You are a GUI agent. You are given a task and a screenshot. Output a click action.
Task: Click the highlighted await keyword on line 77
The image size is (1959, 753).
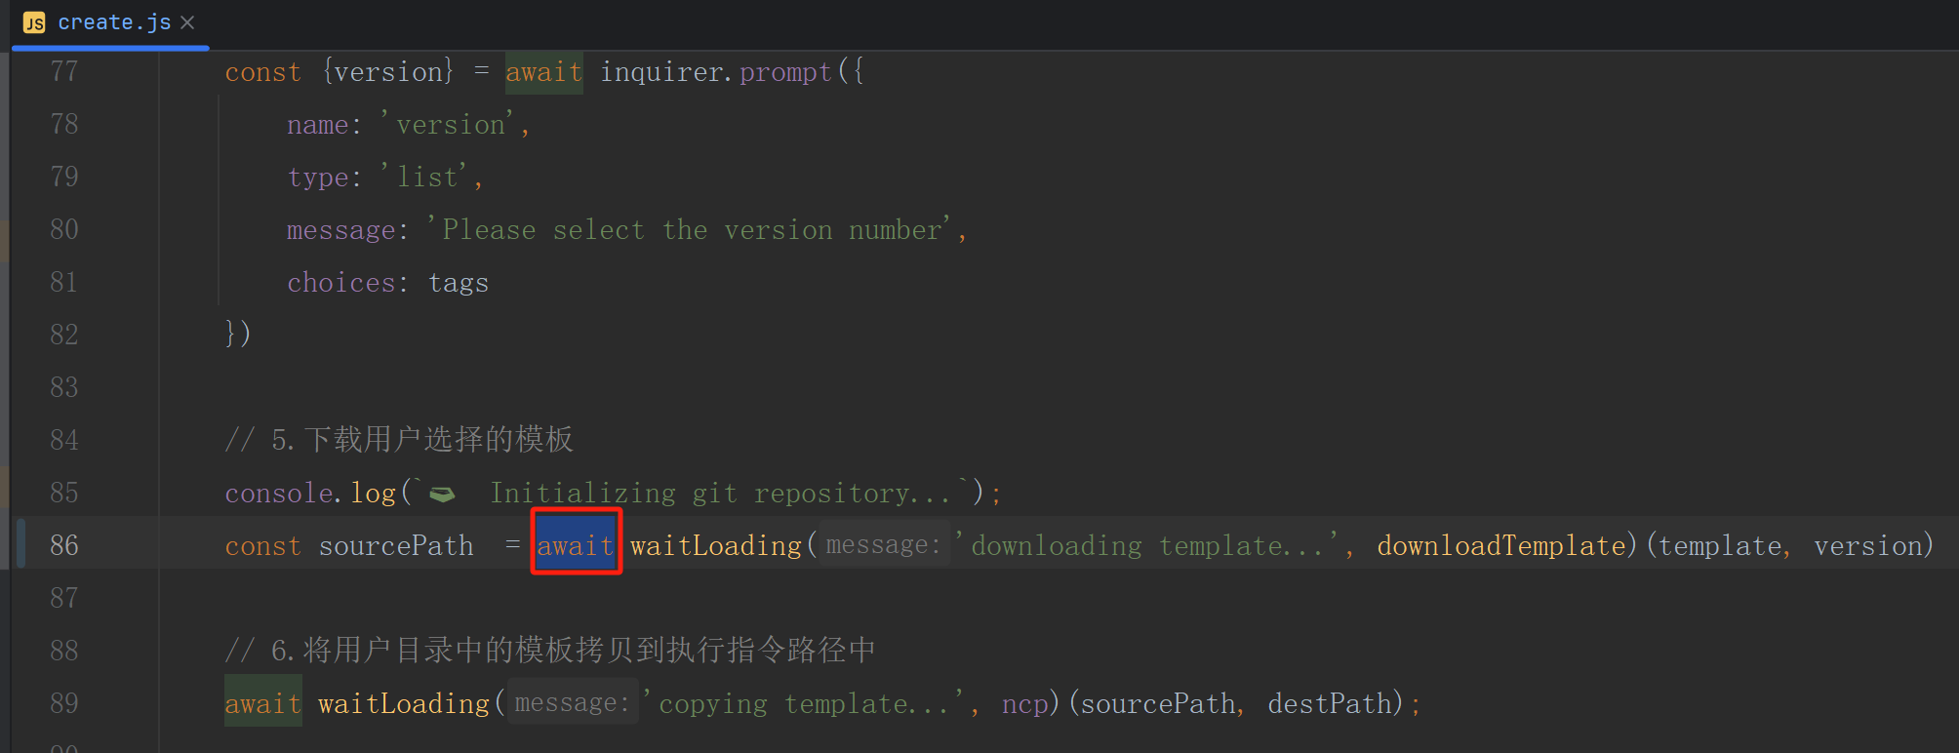543,72
